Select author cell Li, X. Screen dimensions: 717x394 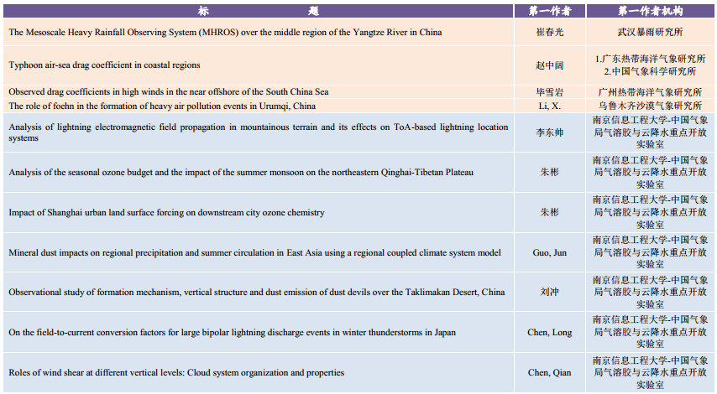[549, 106]
